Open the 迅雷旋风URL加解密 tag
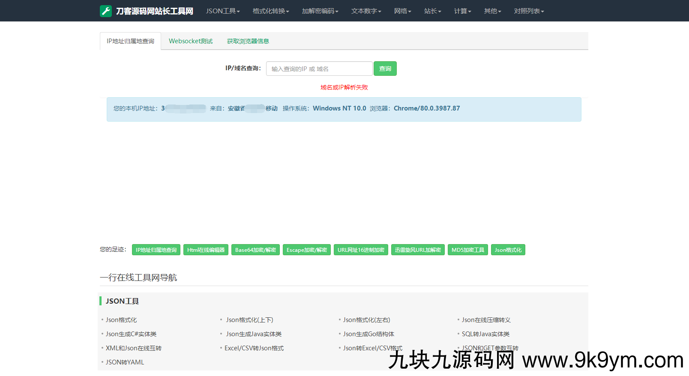This screenshot has width=689, height=376. (418, 250)
